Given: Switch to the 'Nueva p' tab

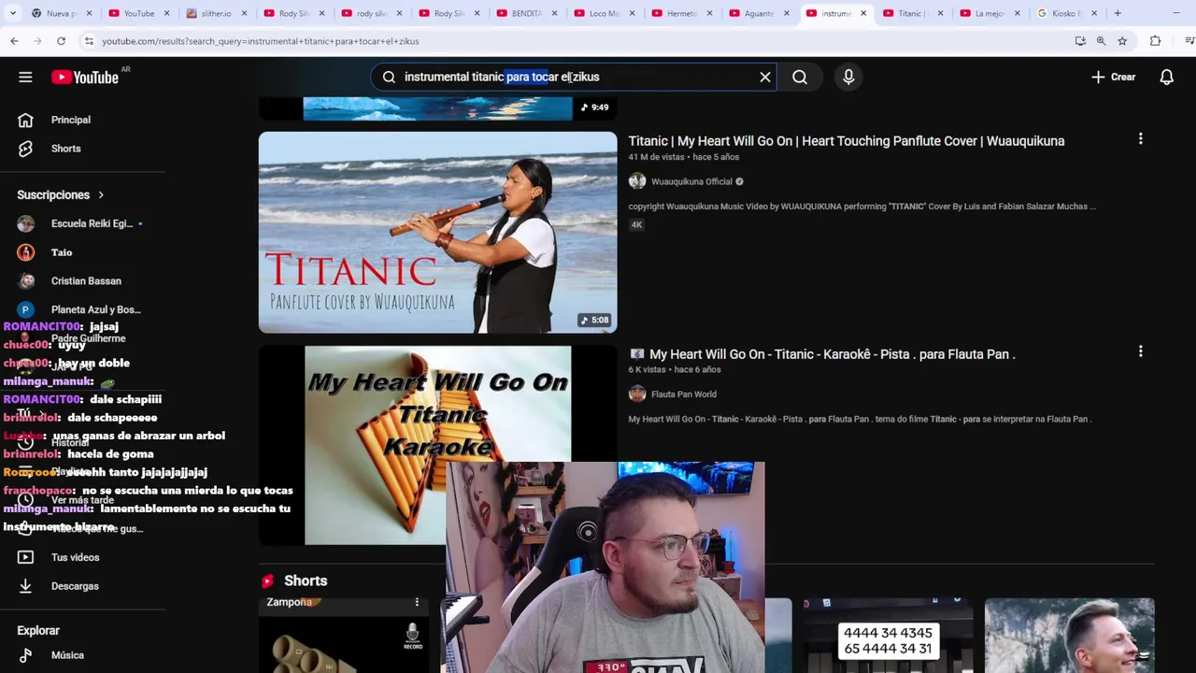Looking at the screenshot, I should 62,13.
